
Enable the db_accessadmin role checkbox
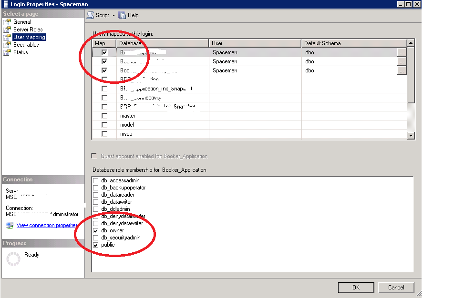95,180
